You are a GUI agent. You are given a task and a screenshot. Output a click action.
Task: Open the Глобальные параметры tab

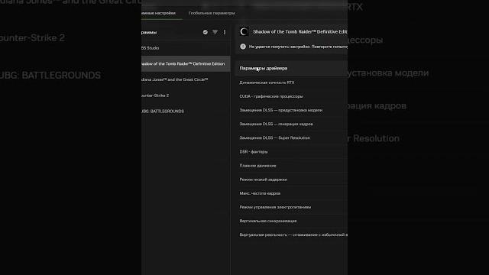[x=212, y=13]
